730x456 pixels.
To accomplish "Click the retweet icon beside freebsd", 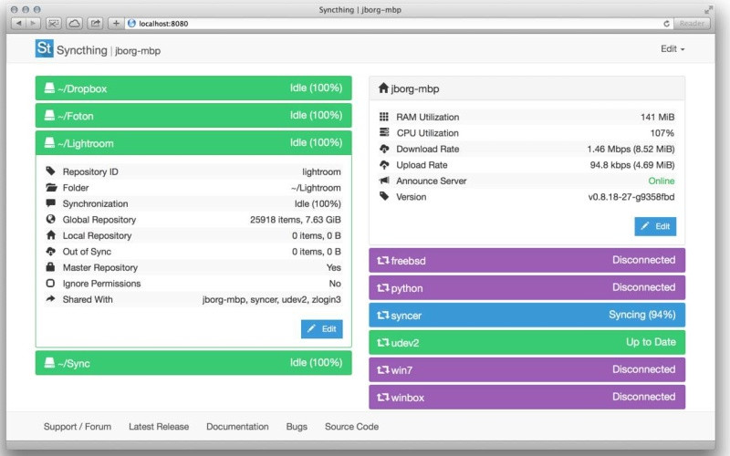I will point(382,261).
